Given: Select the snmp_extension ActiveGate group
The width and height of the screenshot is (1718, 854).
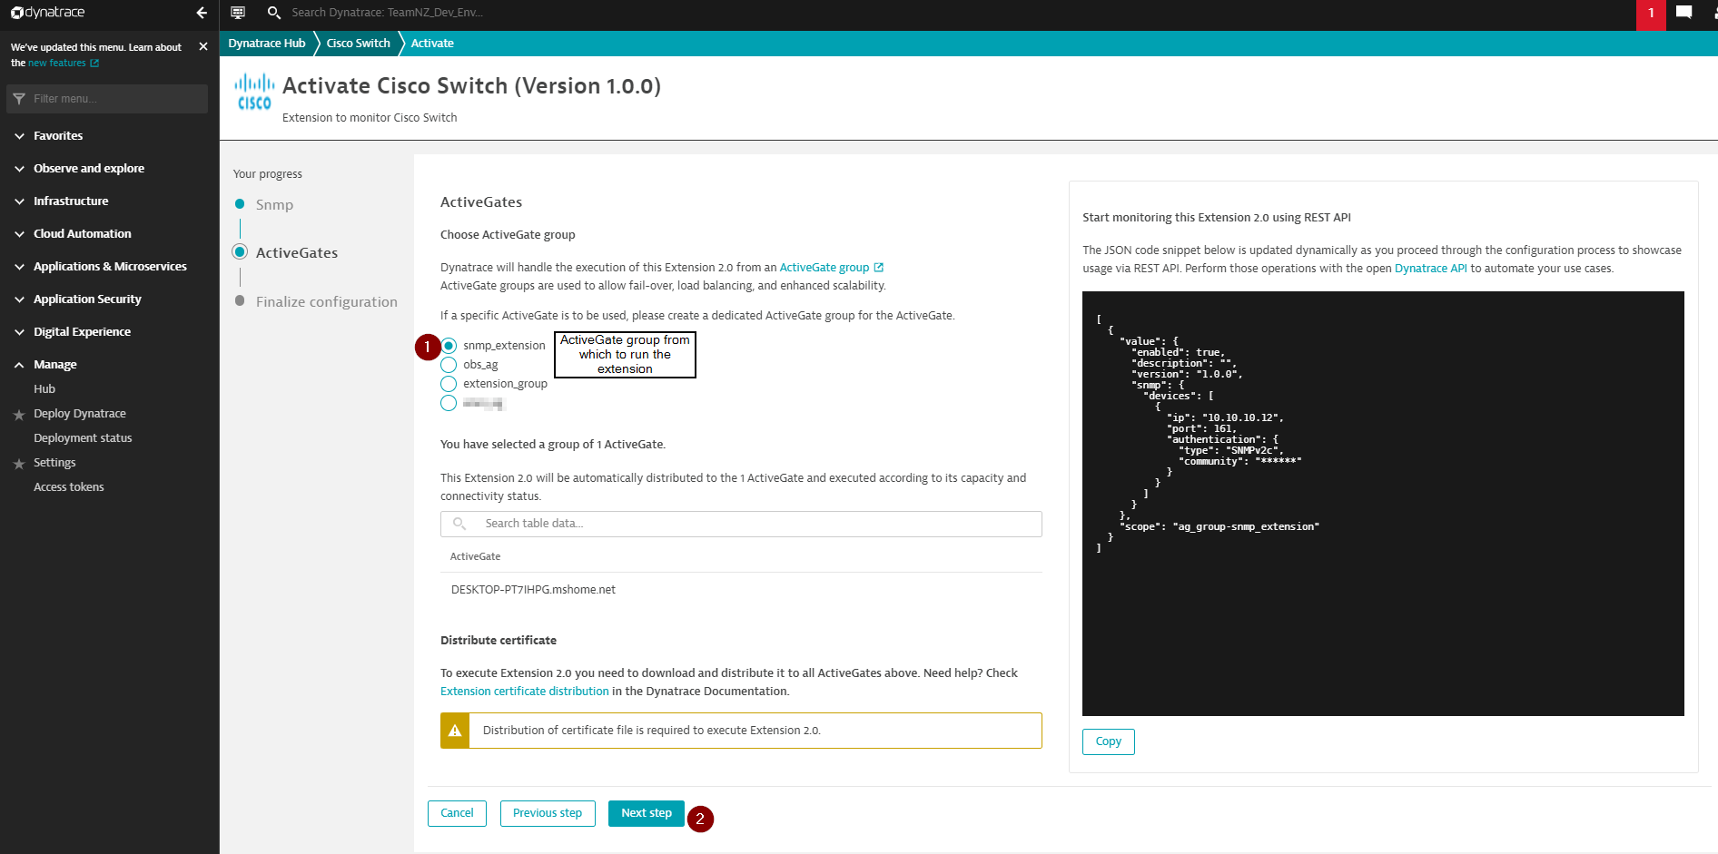Looking at the screenshot, I should tap(449, 346).
